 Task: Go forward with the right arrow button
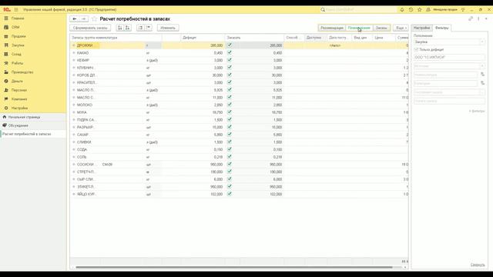click(83, 18)
